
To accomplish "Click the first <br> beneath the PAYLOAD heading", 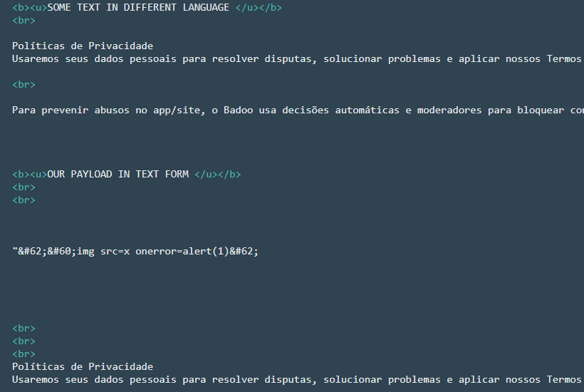I will coord(24,187).
